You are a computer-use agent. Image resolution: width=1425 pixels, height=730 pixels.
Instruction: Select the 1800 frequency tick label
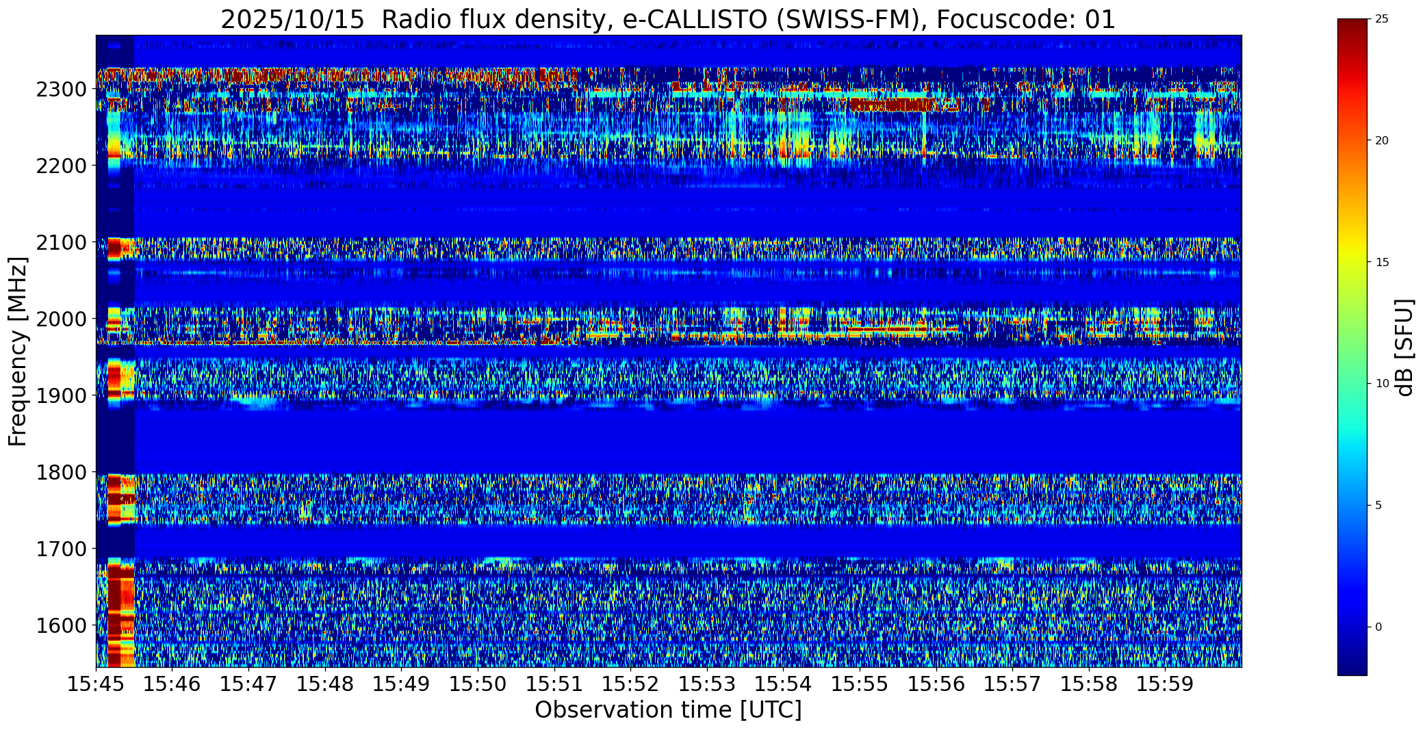64,473
